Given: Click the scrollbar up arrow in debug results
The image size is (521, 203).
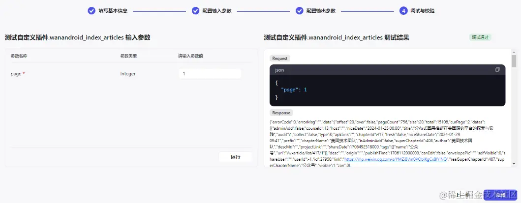Looking at the screenshot, I should tap(514, 53).
